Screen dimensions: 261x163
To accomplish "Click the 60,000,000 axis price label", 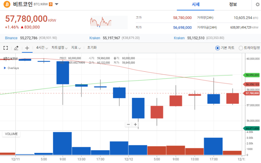I will point(253,59).
